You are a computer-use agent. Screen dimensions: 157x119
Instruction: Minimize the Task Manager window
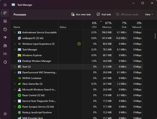[x=133, y=3]
